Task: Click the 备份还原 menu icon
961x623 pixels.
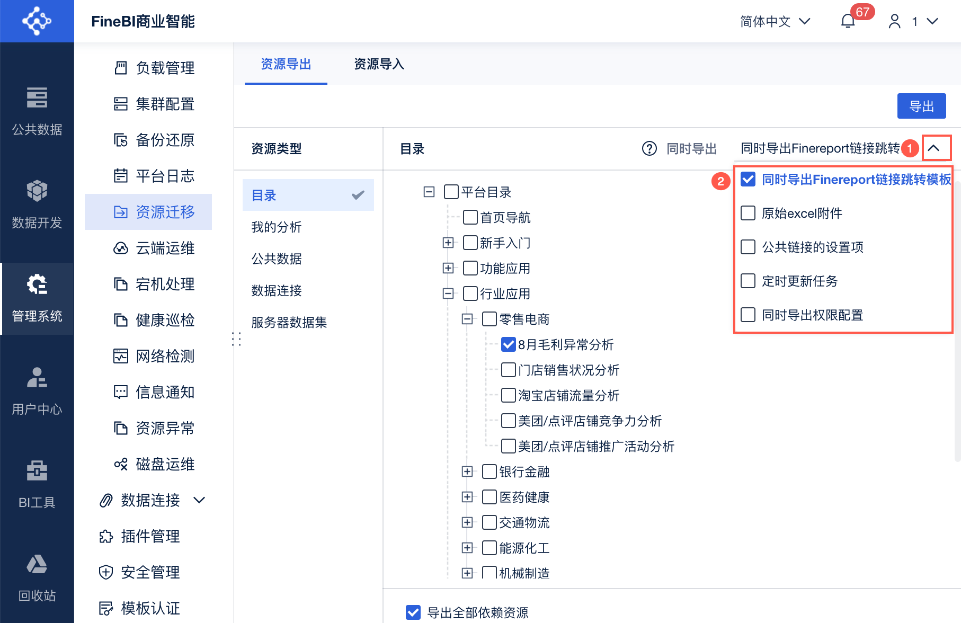Action: click(x=121, y=140)
